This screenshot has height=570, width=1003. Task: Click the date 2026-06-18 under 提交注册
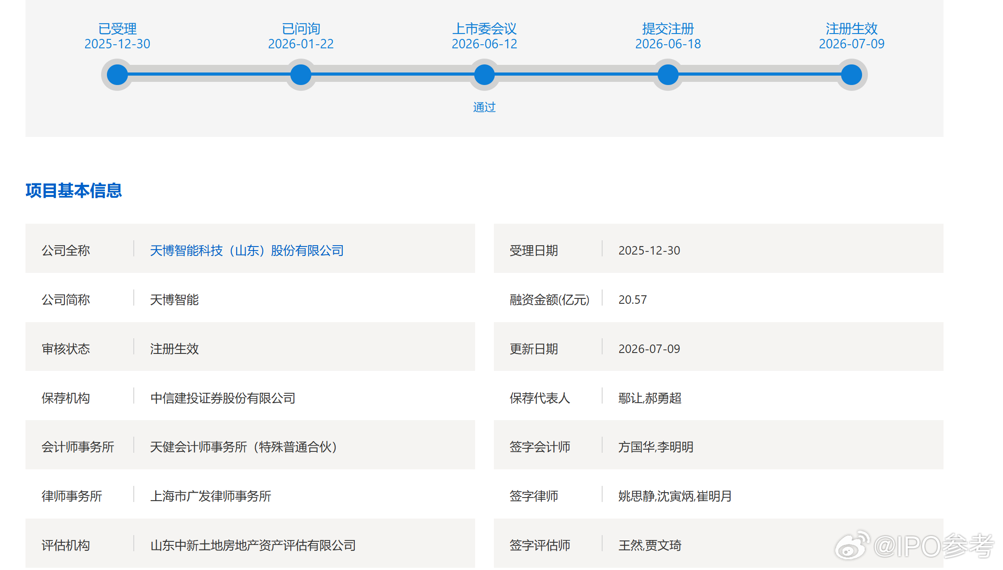point(668,44)
